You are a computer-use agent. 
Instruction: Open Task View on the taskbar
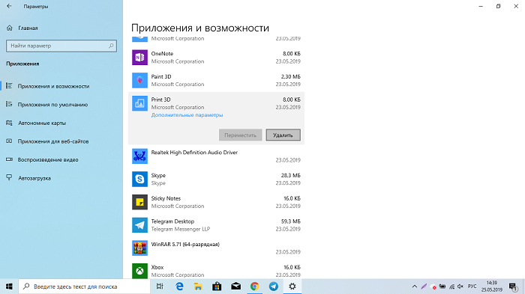(x=160, y=287)
